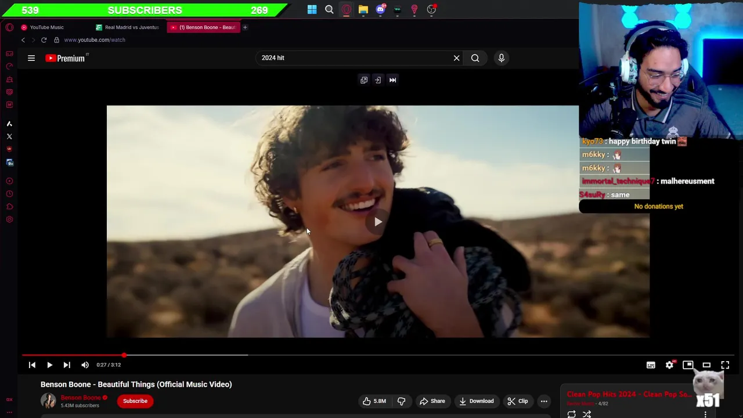Subscribe to Benson Boone

(x=135, y=401)
